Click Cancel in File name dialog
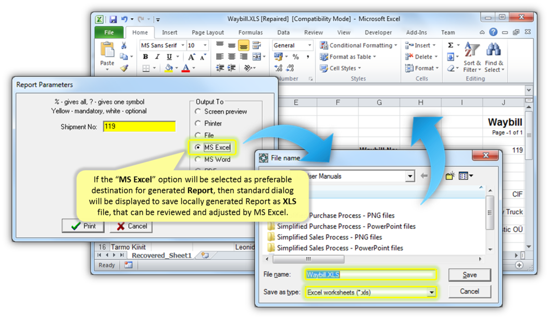 click(469, 291)
